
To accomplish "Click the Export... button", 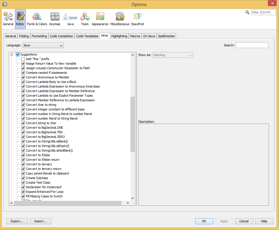I will tap(17, 221).
